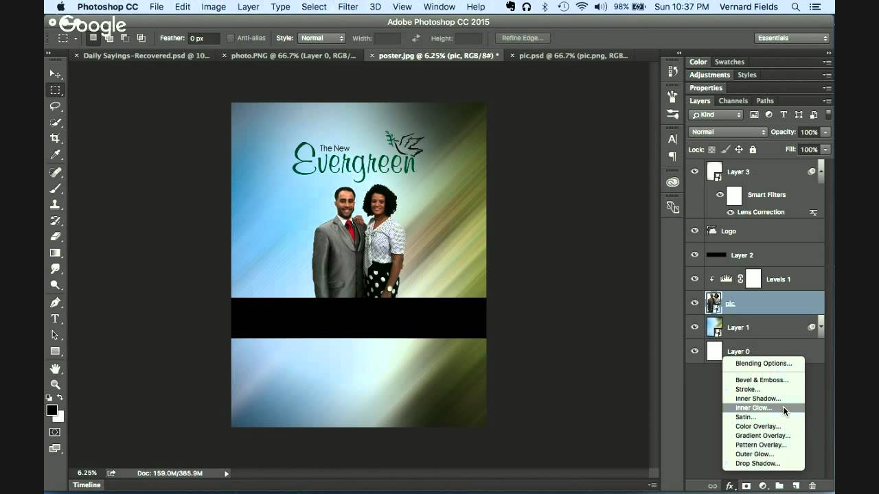The image size is (879, 494).
Task: Select the Move tool
Action: pos(55,73)
